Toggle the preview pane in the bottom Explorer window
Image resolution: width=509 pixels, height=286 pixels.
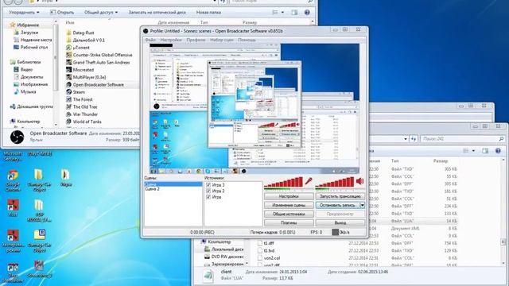point(485,151)
